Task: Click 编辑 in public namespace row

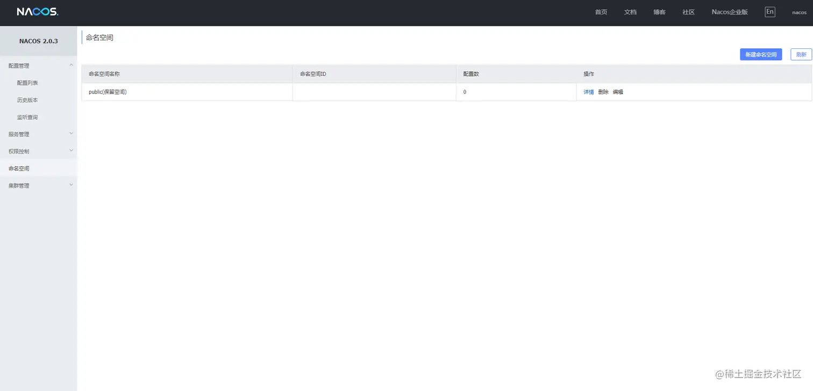Action: (618, 92)
